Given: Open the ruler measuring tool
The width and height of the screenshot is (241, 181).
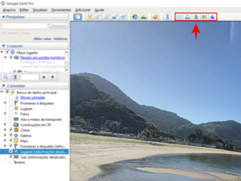Looking at the screenshot, I should (167, 17).
